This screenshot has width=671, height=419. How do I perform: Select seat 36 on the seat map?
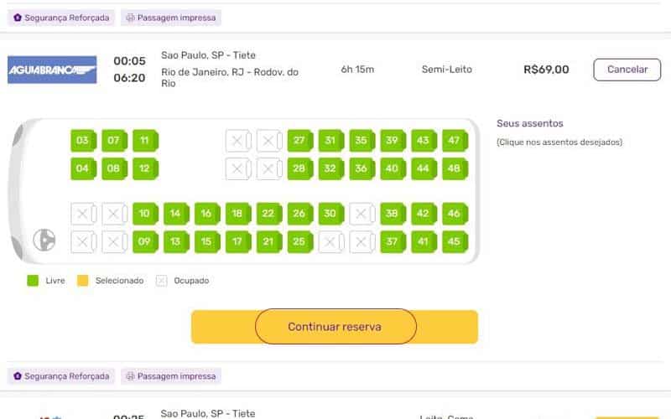click(362, 168)
